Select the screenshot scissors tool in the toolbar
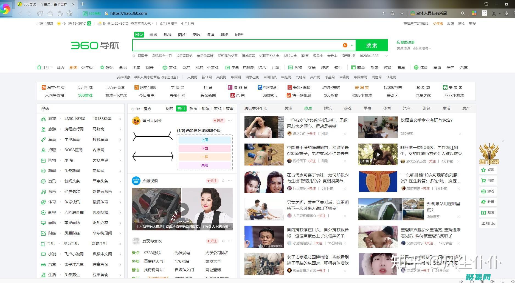Viewport: 515px width, 283px height. [494, 13]
